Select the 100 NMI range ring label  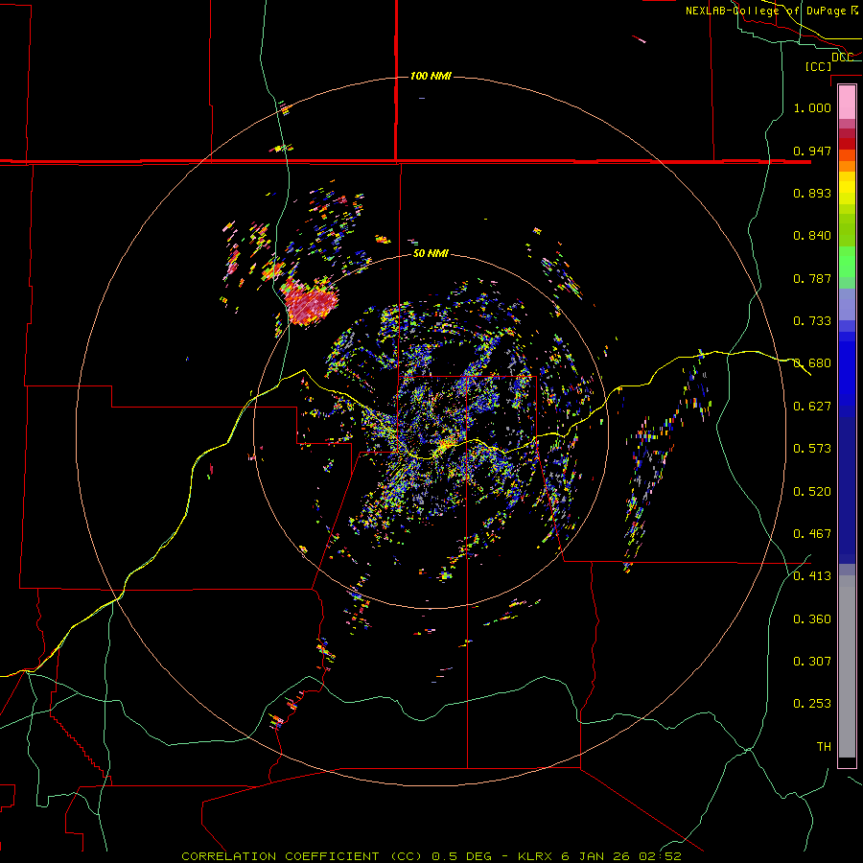pyautogui.click(x=431, y=76)
